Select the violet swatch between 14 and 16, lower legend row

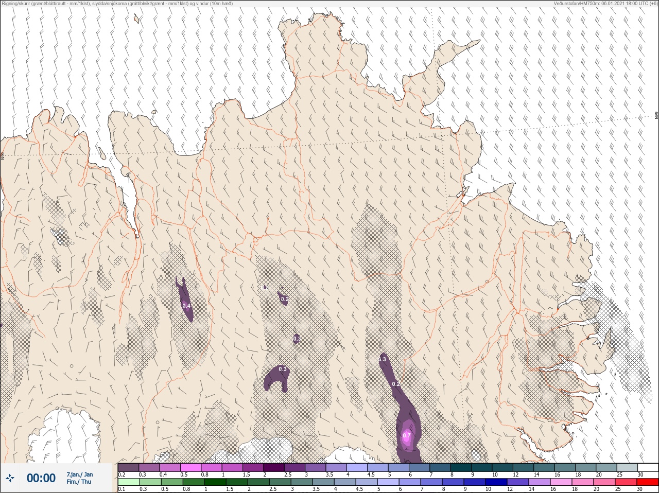point(540,482)
